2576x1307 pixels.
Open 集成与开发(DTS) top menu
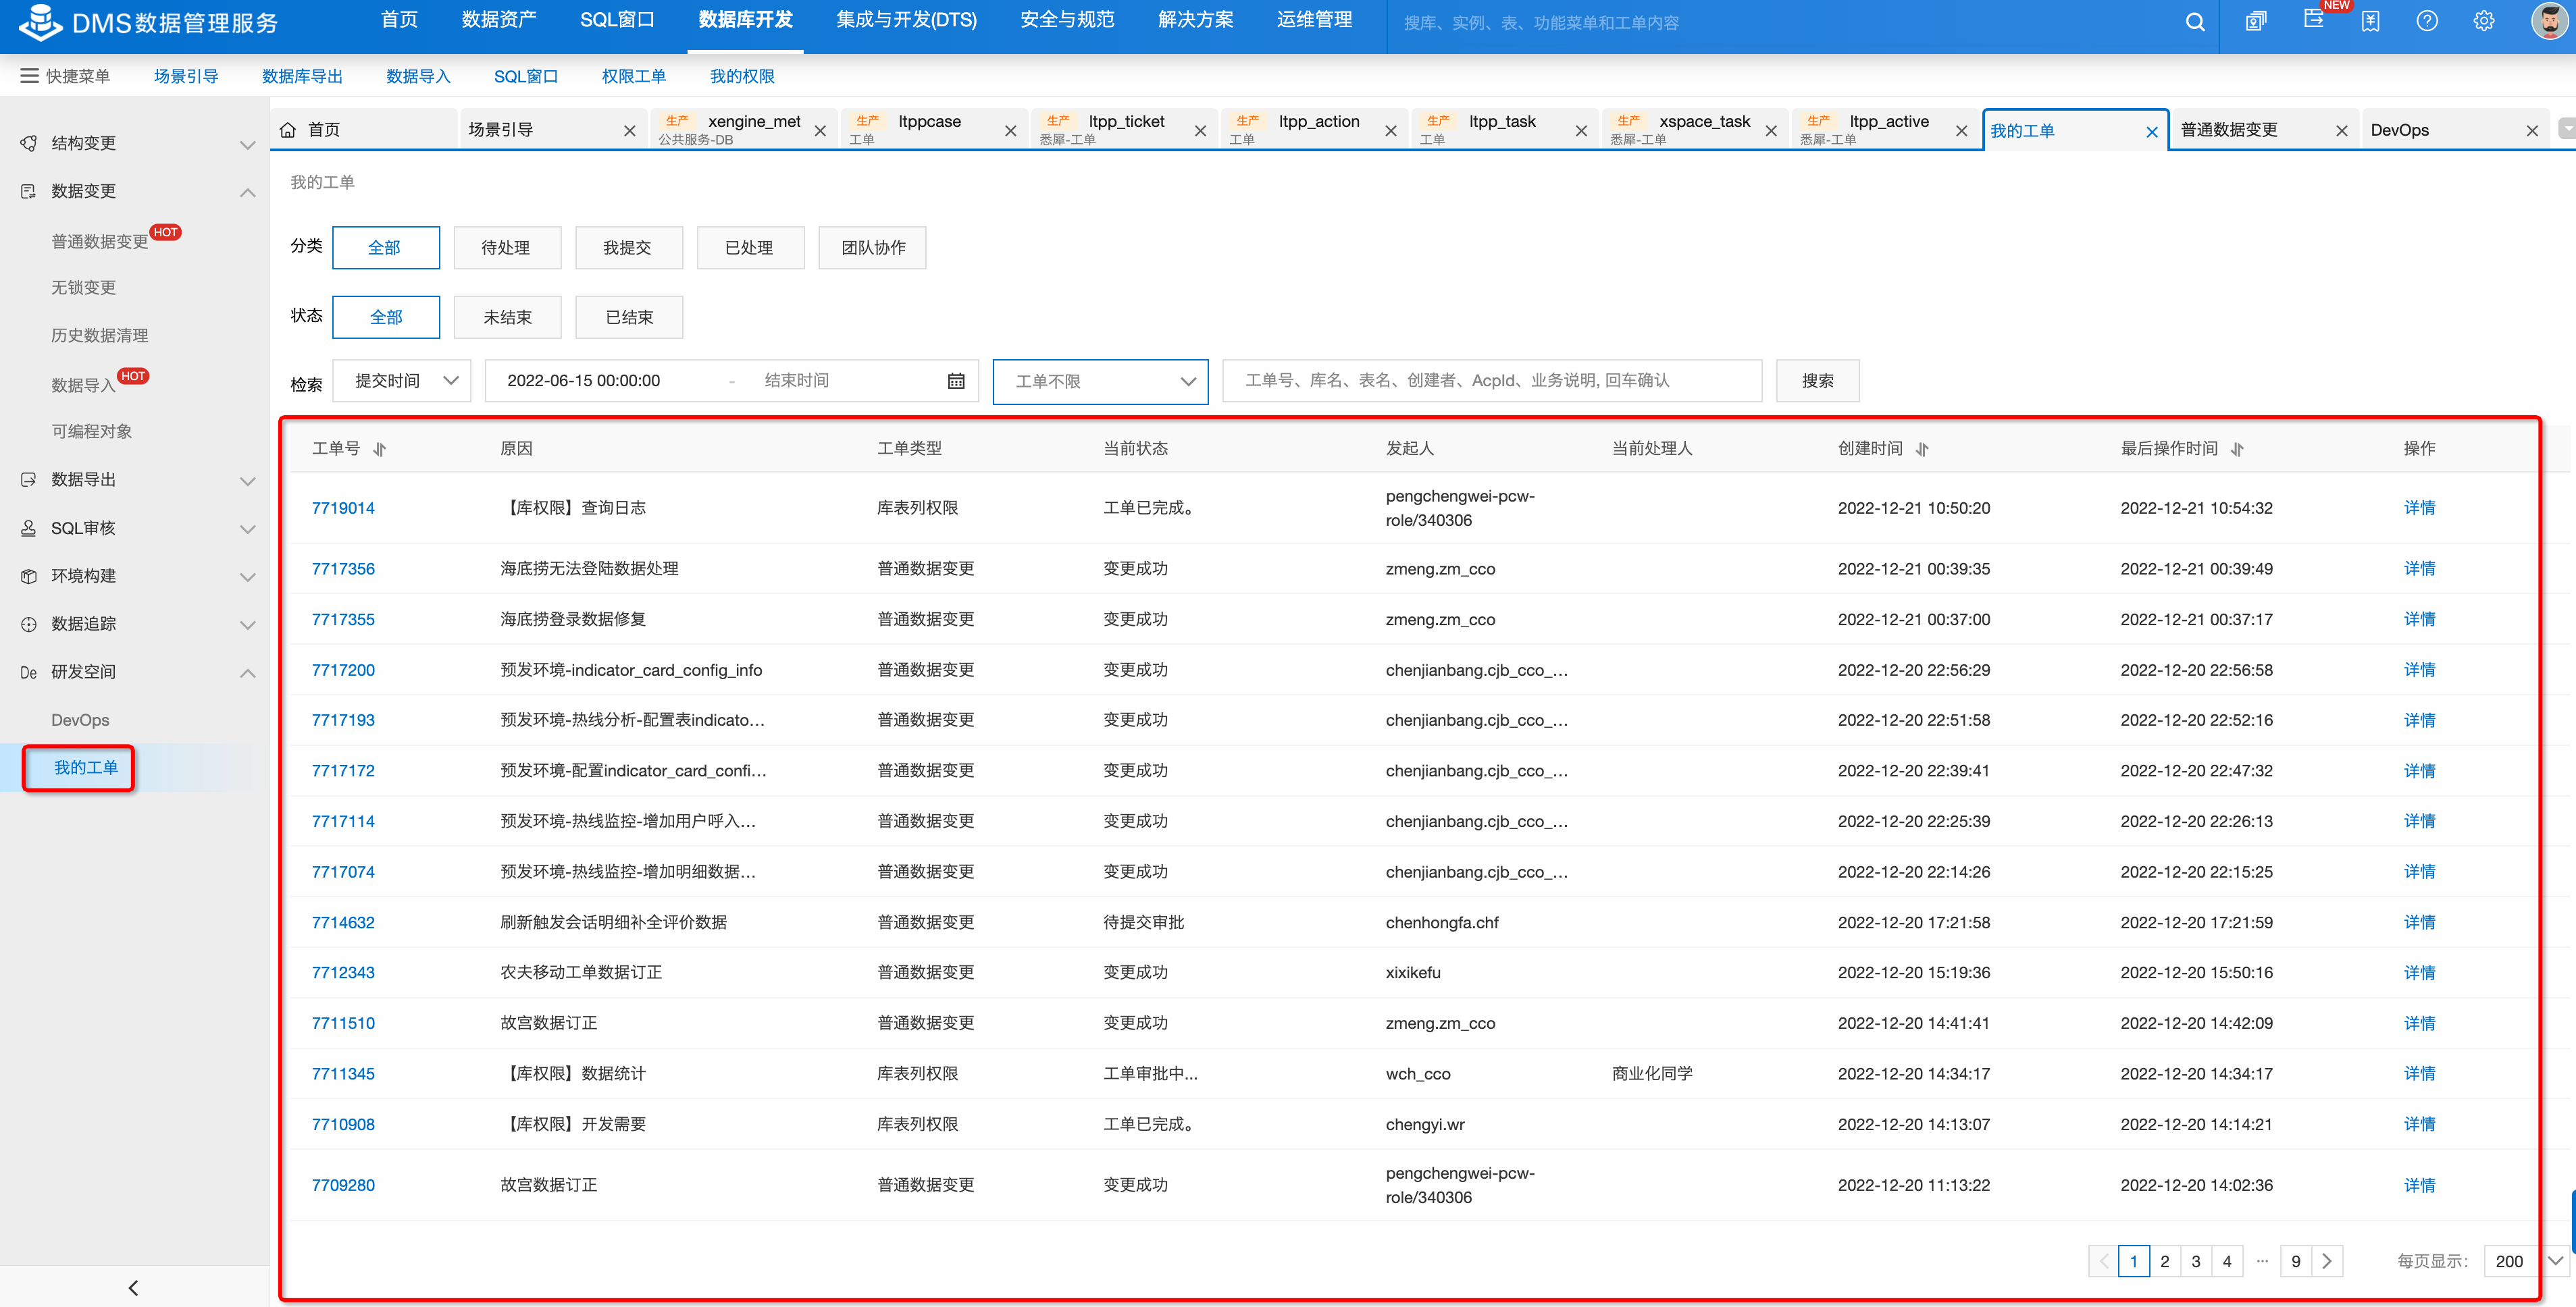tap(906, 20)
